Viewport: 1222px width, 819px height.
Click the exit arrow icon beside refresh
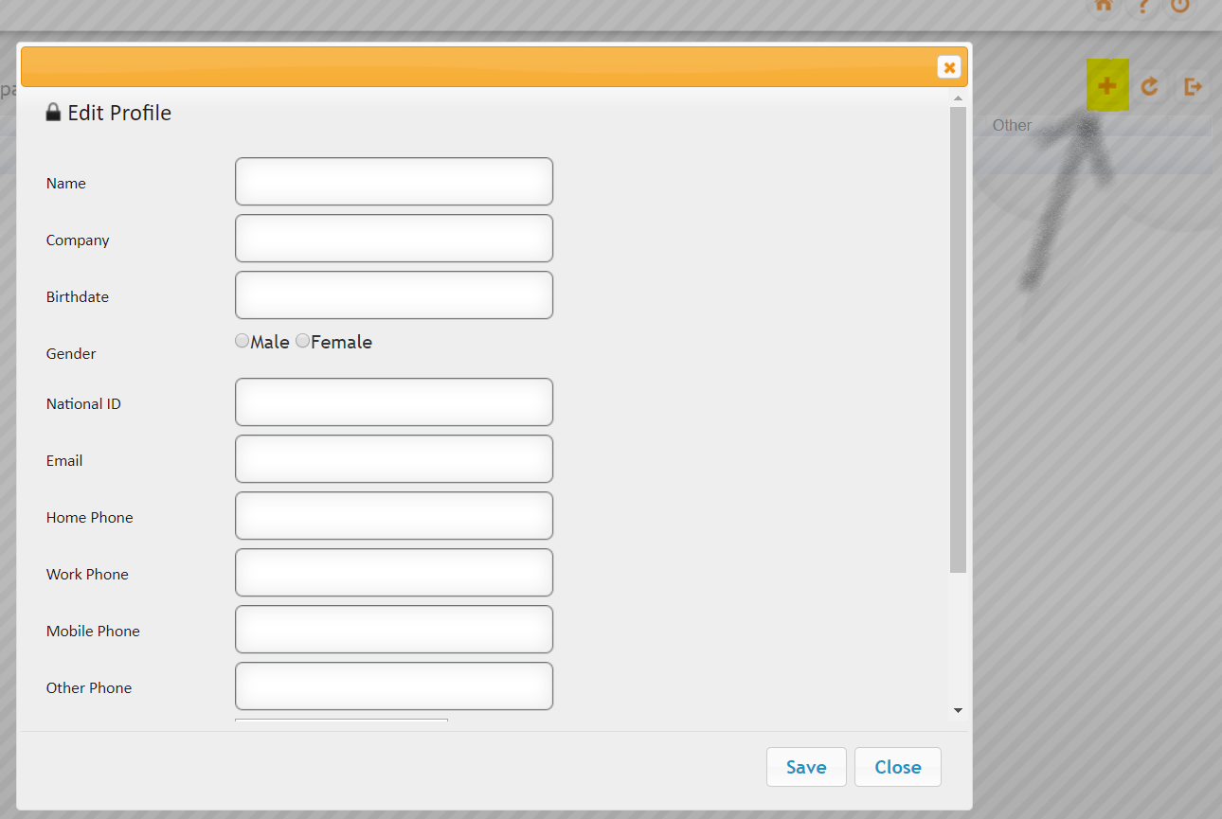coord(1192,86)
